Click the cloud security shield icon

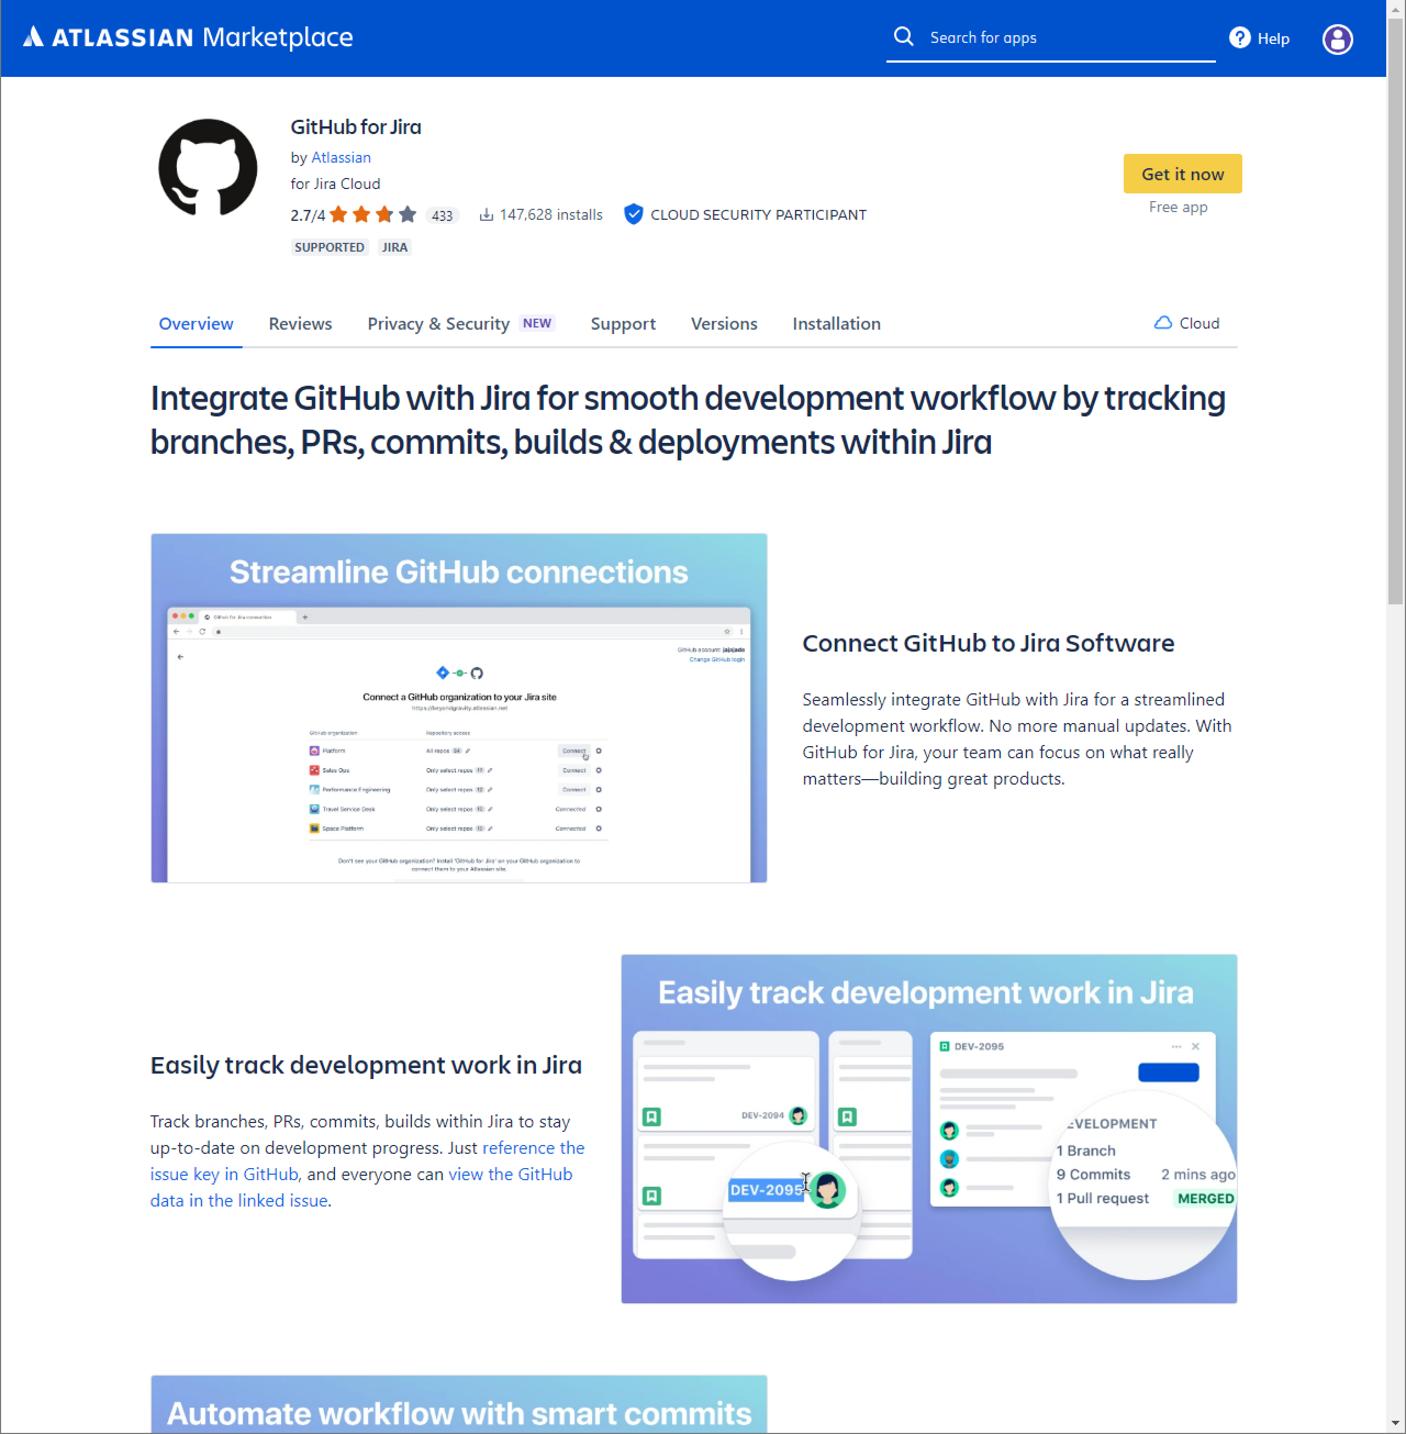point(633,214)
